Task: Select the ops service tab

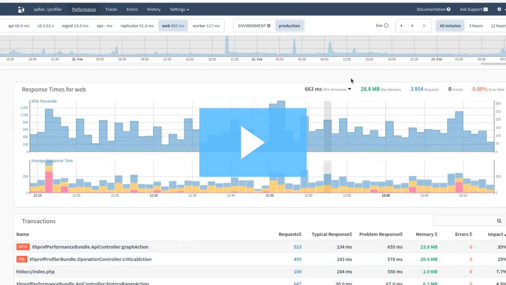Action: click(x=104, y=26)
